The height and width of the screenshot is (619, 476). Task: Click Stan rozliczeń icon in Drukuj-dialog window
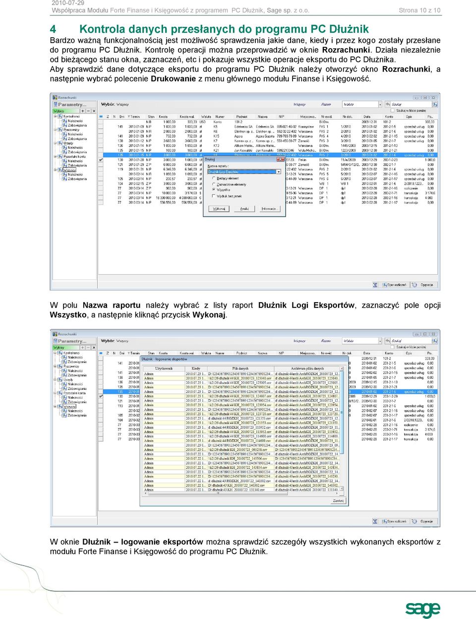384,285
